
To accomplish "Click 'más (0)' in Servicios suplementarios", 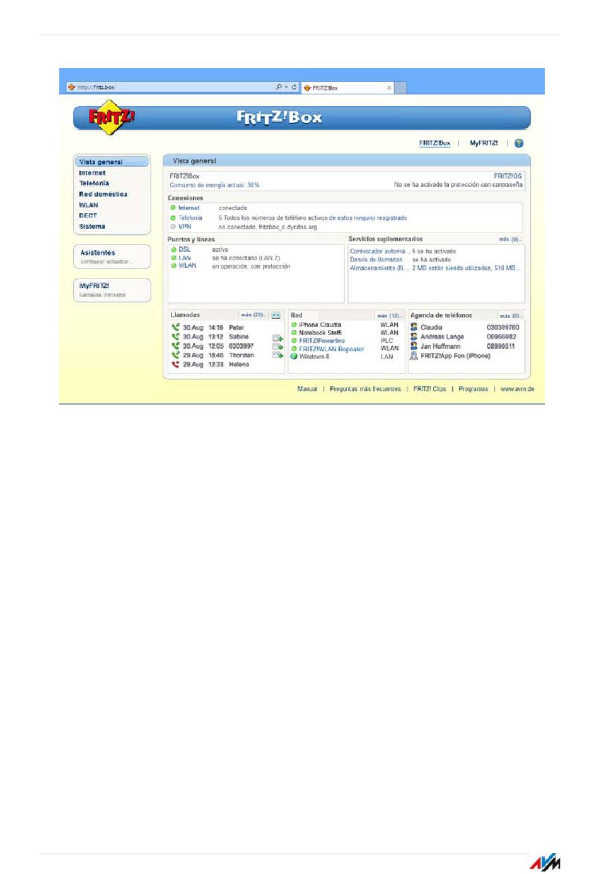I will pyautogui.click(x=510, y=239).
